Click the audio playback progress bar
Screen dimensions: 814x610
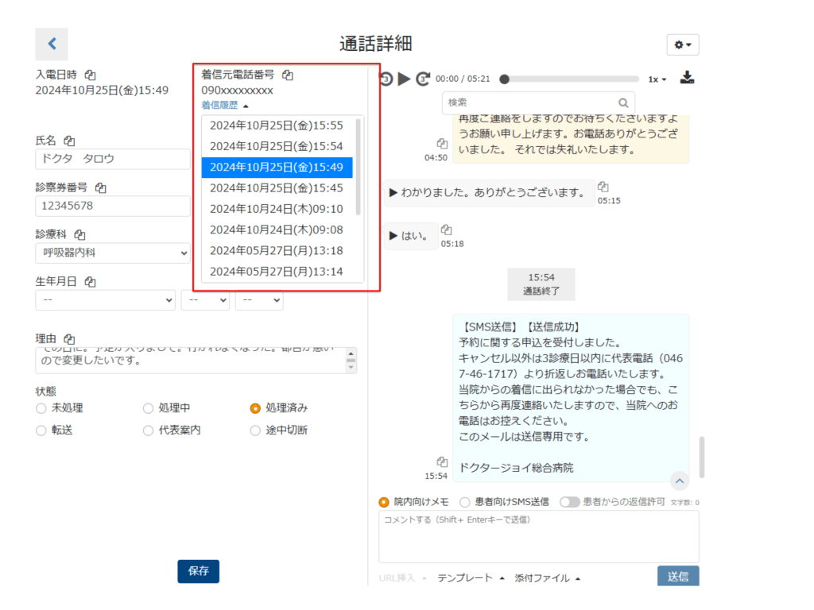572,79
